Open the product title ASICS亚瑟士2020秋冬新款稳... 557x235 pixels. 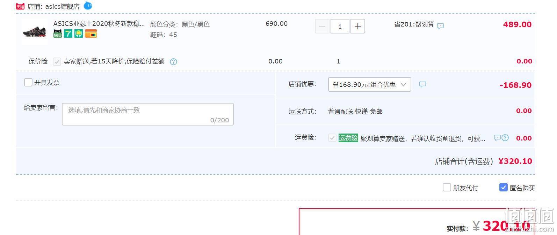click(99, 24)
